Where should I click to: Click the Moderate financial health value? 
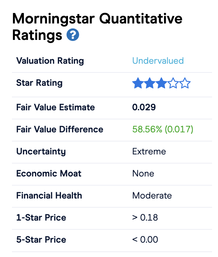(152, 195)
